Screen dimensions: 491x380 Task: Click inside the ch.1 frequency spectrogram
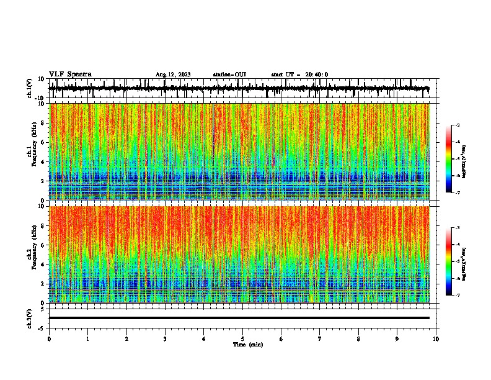tap(239, 152)
